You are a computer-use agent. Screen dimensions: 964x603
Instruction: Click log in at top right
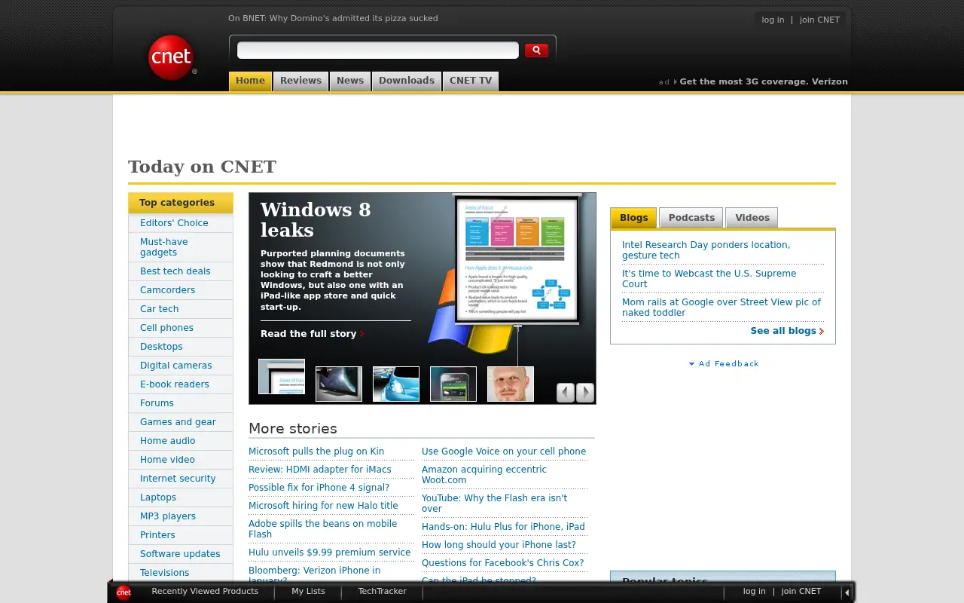pos(773,20)
